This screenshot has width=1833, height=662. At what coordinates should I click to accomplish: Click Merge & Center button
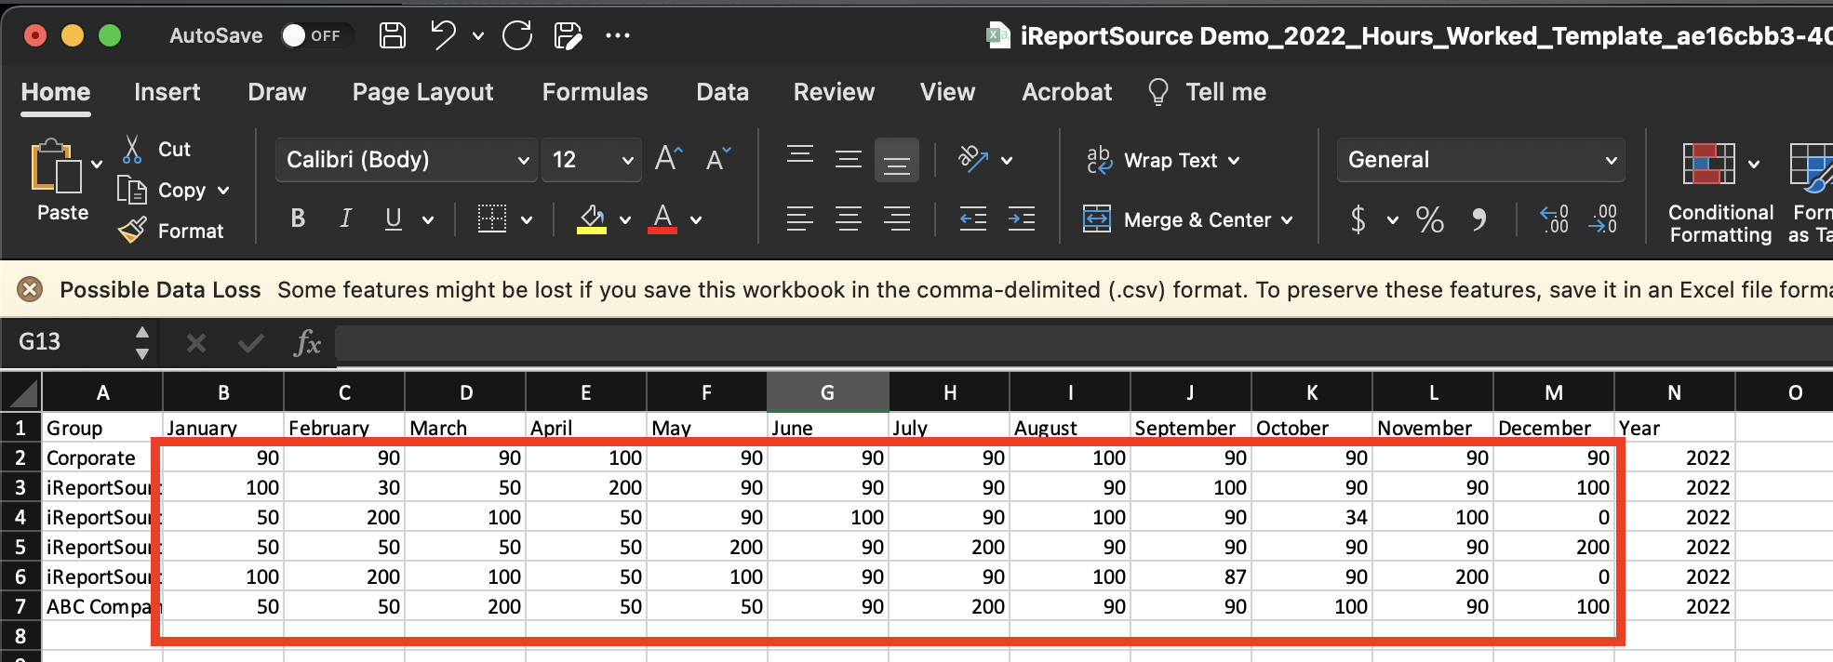1177,220
